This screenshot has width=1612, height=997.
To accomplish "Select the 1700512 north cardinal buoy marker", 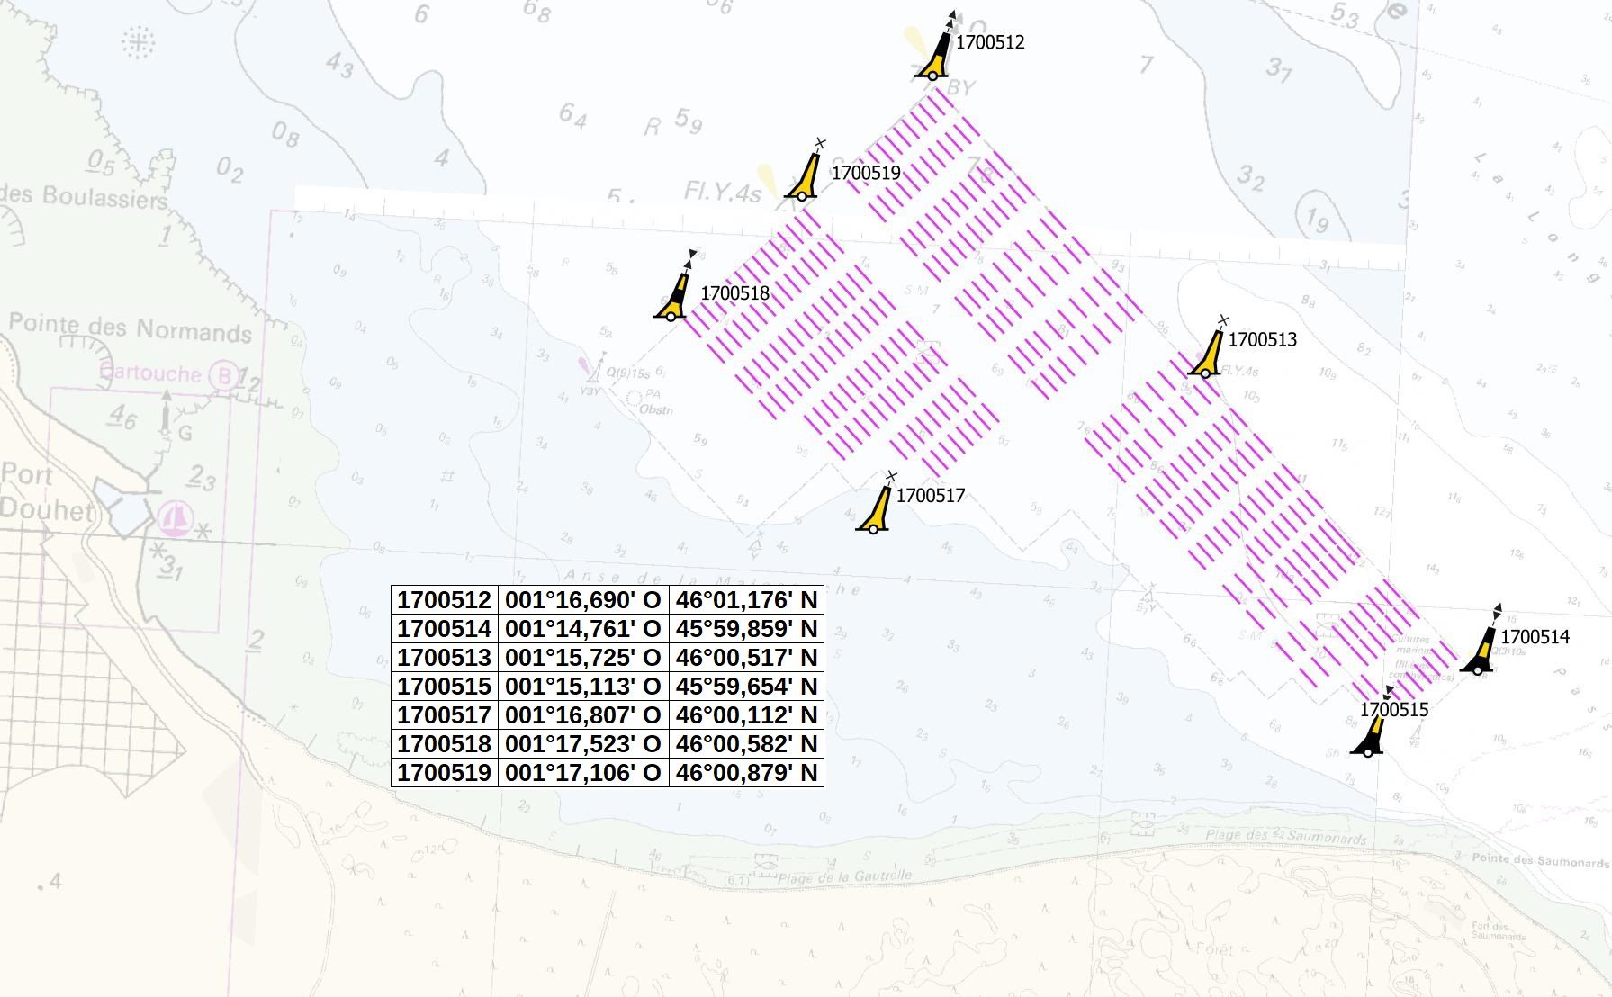I will tap(936, 54).
